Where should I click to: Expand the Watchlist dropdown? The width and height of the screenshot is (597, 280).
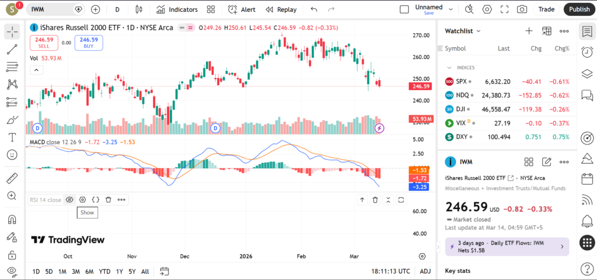click(463, 31)
